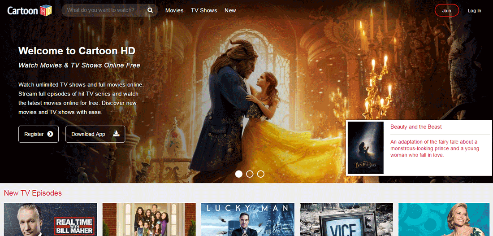Open the TV Shows menu
The height and width of the screenshot is (236, 493).
(x=204, y=10)
